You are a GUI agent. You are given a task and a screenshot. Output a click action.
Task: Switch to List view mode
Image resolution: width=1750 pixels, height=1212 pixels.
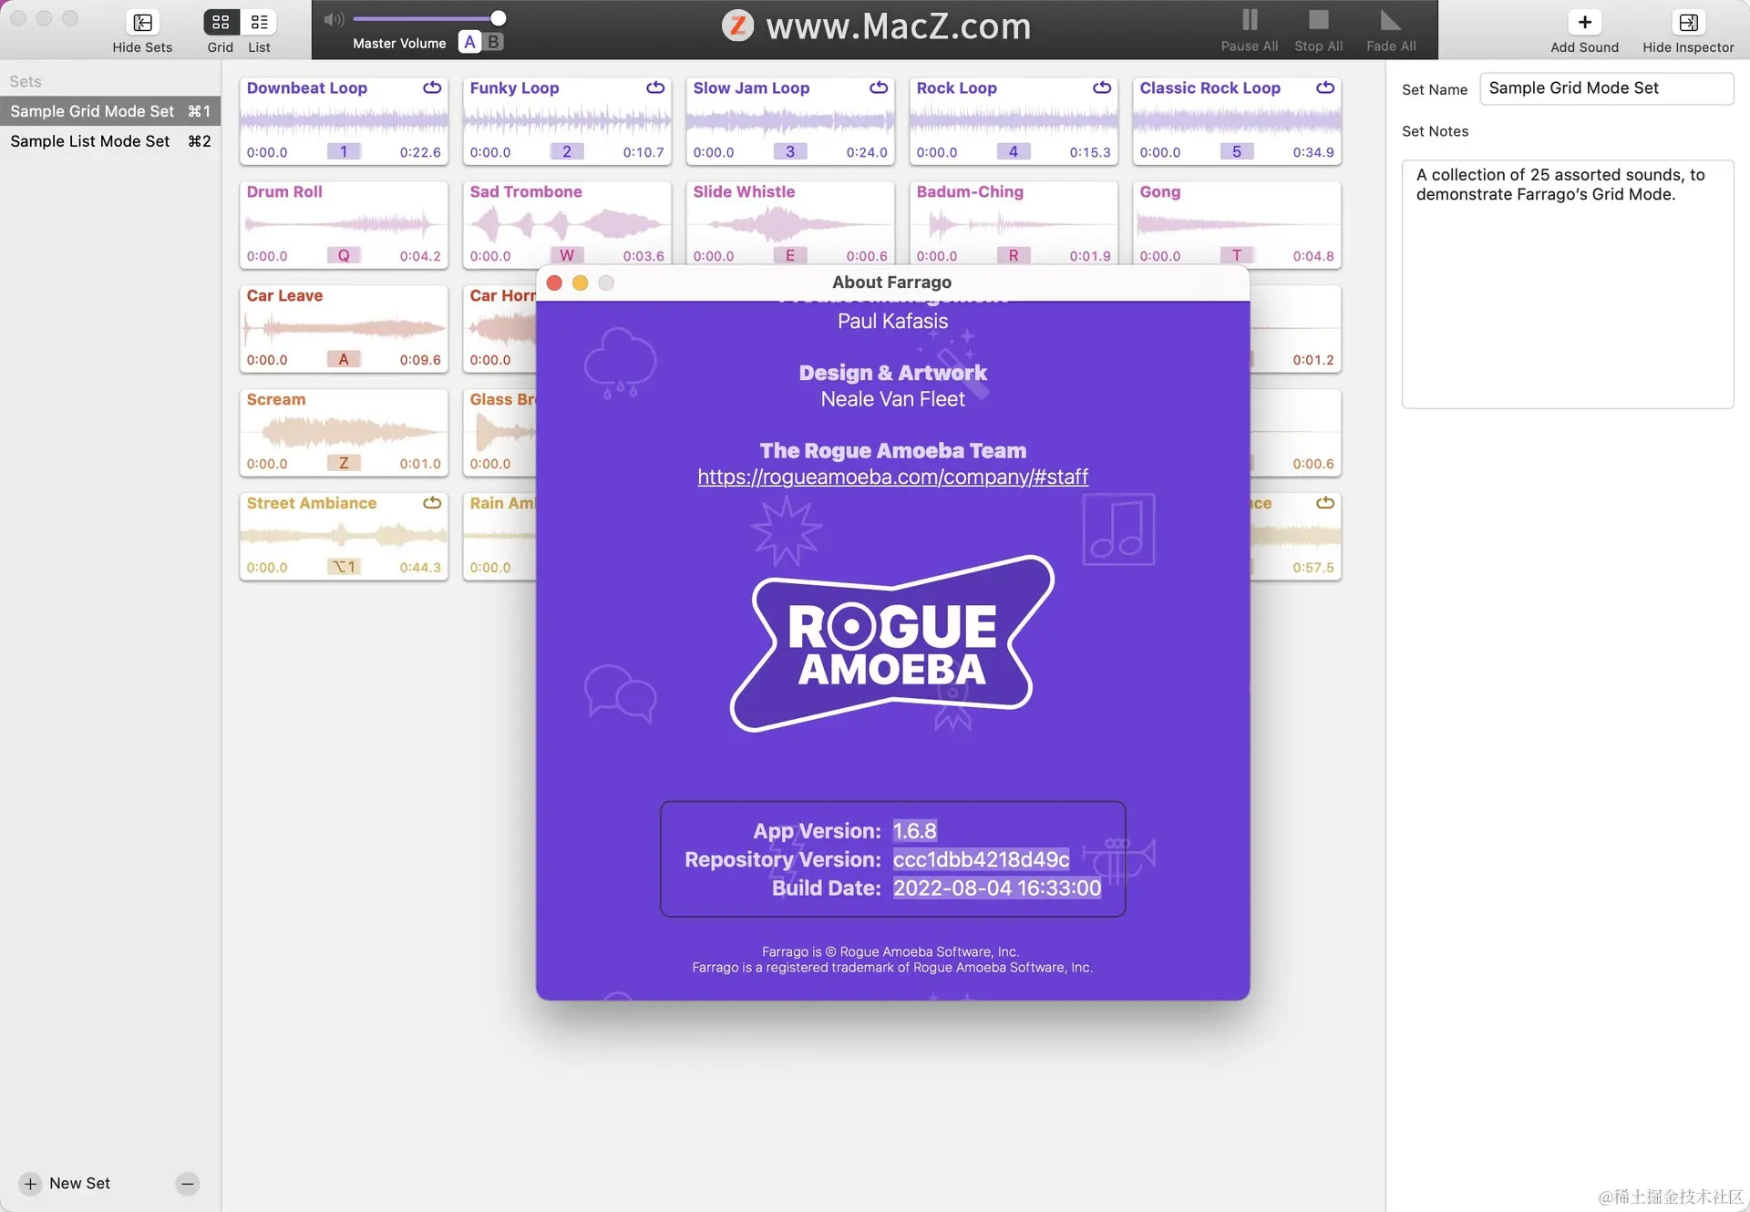click(259, 23)
